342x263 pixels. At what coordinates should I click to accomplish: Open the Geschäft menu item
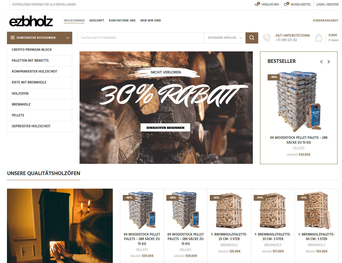[x=97, y=21]
